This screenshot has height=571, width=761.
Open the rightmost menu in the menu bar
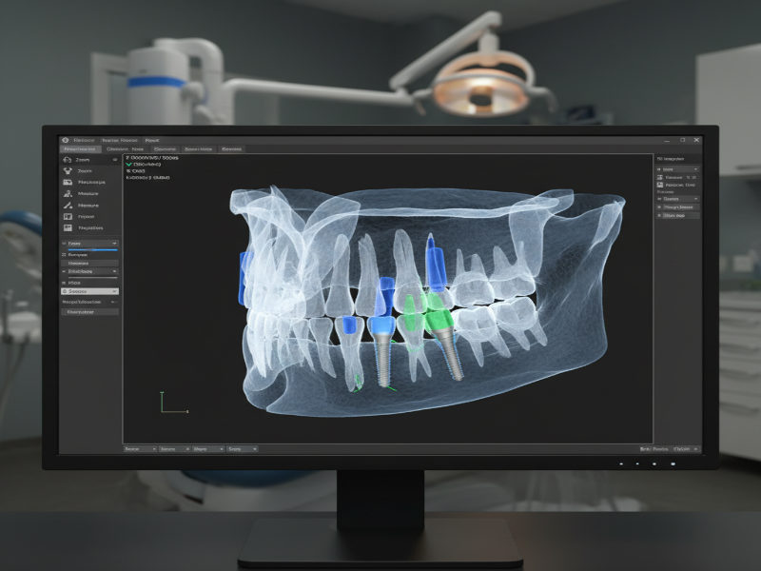(151, 140)
